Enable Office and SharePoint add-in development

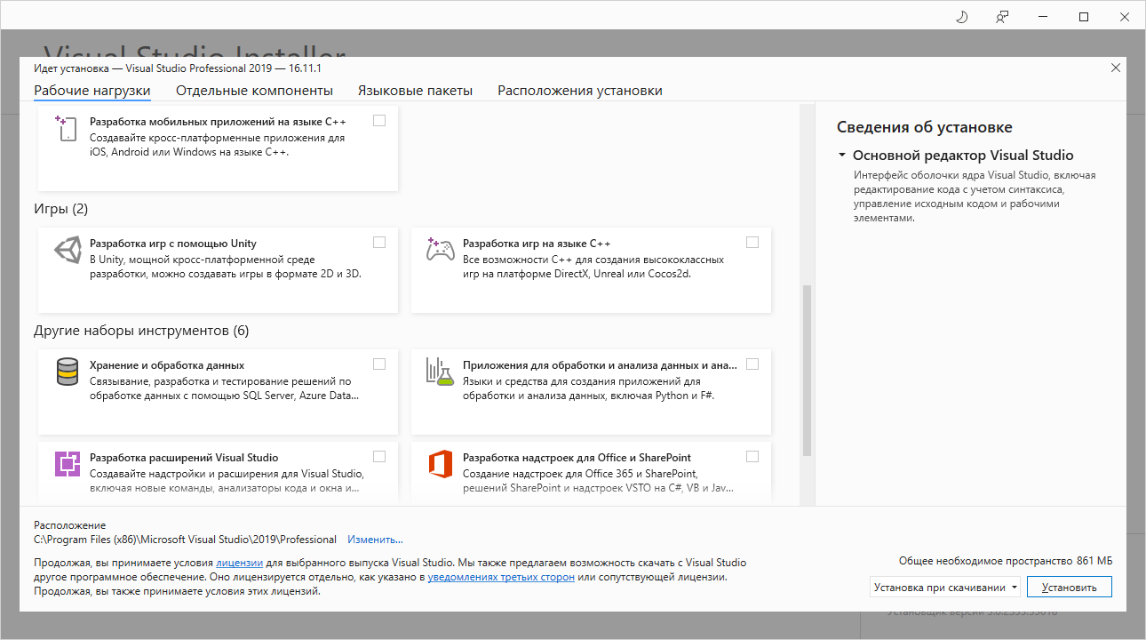point(752,457)
